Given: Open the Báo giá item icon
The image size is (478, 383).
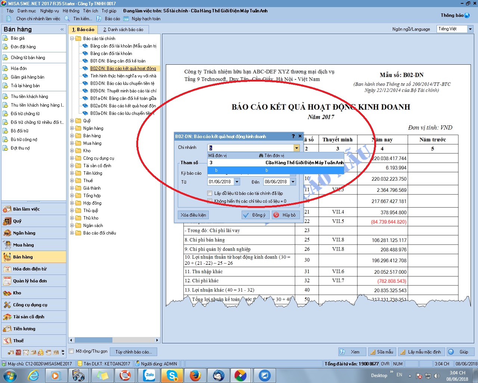Looking at the screenshot, I should click(x=5, y=38).
